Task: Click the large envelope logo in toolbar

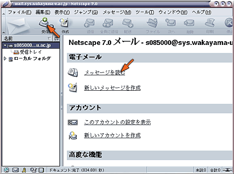Action: tap(18, 26)
